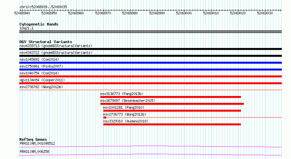The height and width of the screenshot is (159, 291).
Task: Click the RefSeq Genes track title
Action: coord(33,139)
